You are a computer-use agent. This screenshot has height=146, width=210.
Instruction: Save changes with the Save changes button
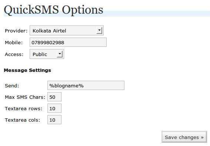184,137
